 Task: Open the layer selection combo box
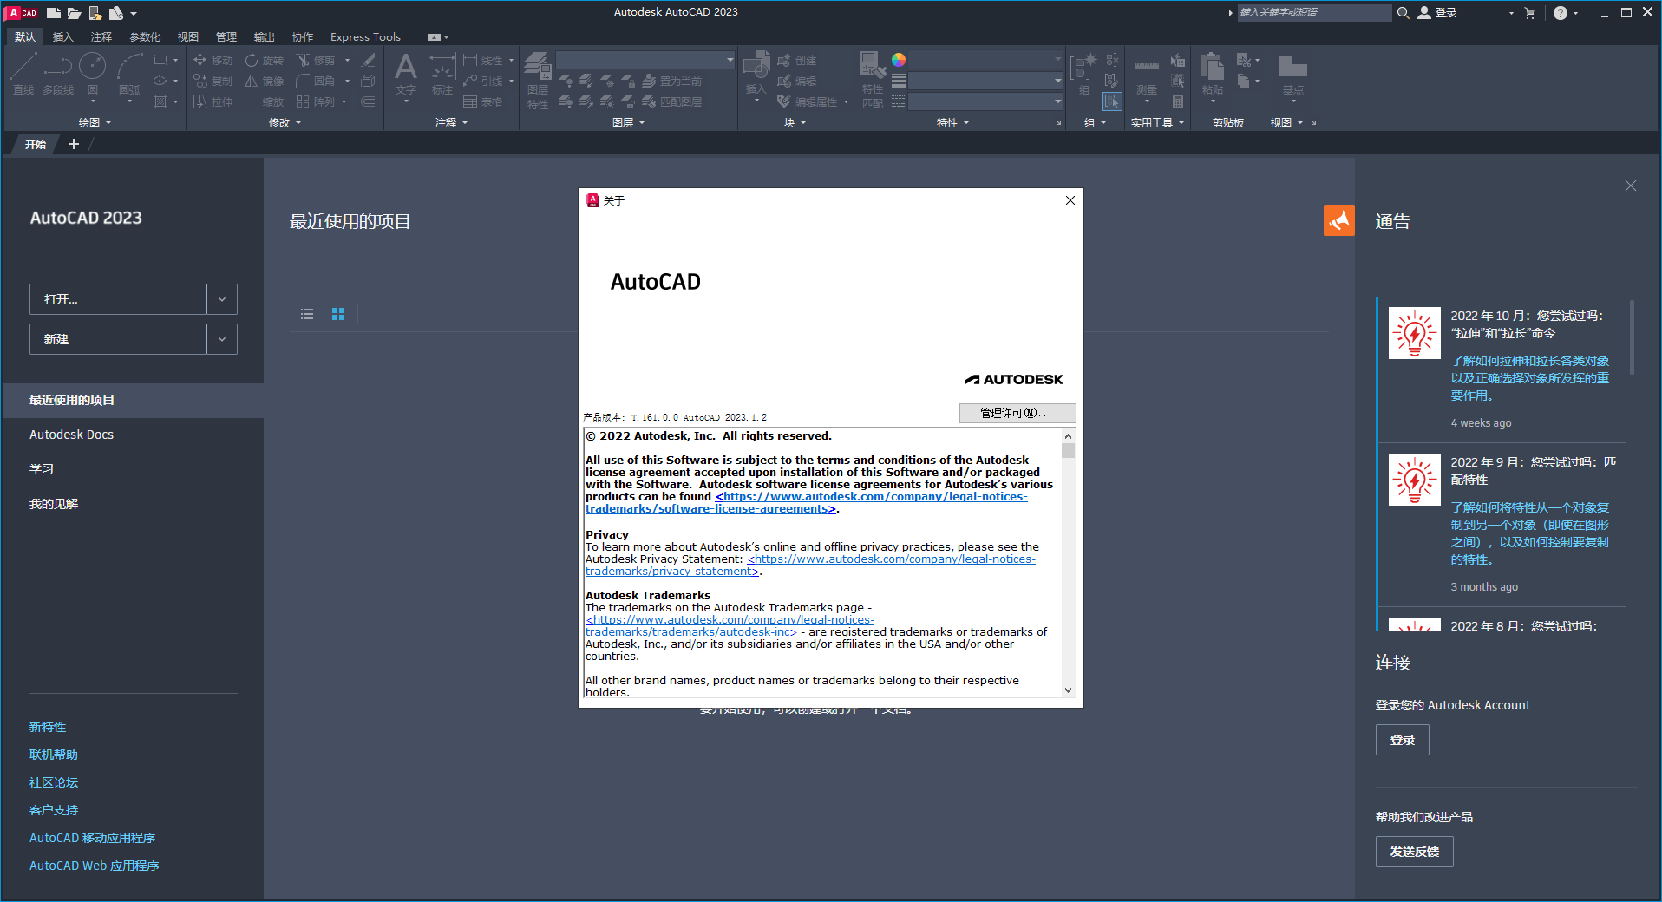645,60
